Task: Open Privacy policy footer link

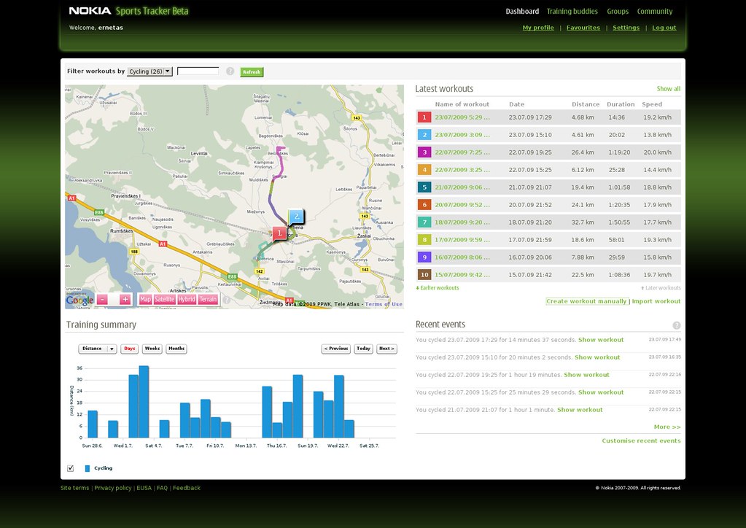Action: click(113, 488)
